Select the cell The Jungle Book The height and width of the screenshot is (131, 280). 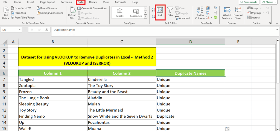(53, 98)
